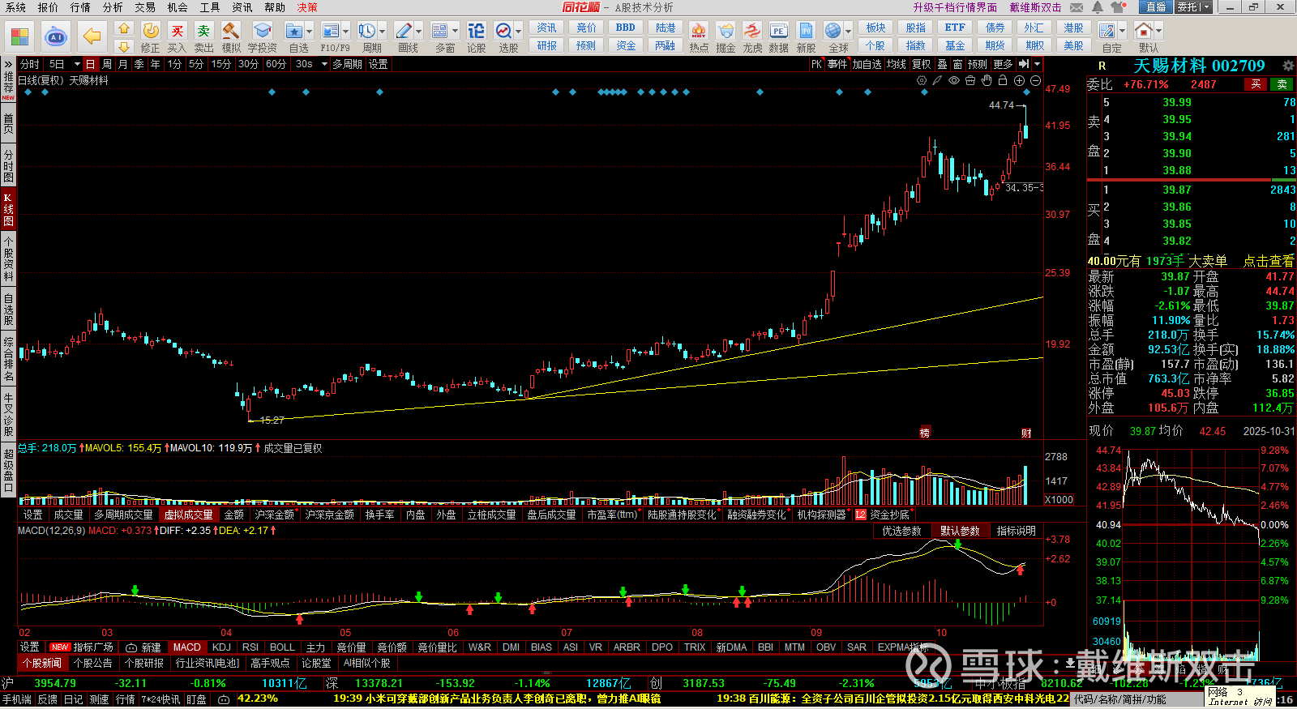Switch to the KDJ indicator tab
Viewport: 1297px width, 709px height.
[x=221, y=647]
